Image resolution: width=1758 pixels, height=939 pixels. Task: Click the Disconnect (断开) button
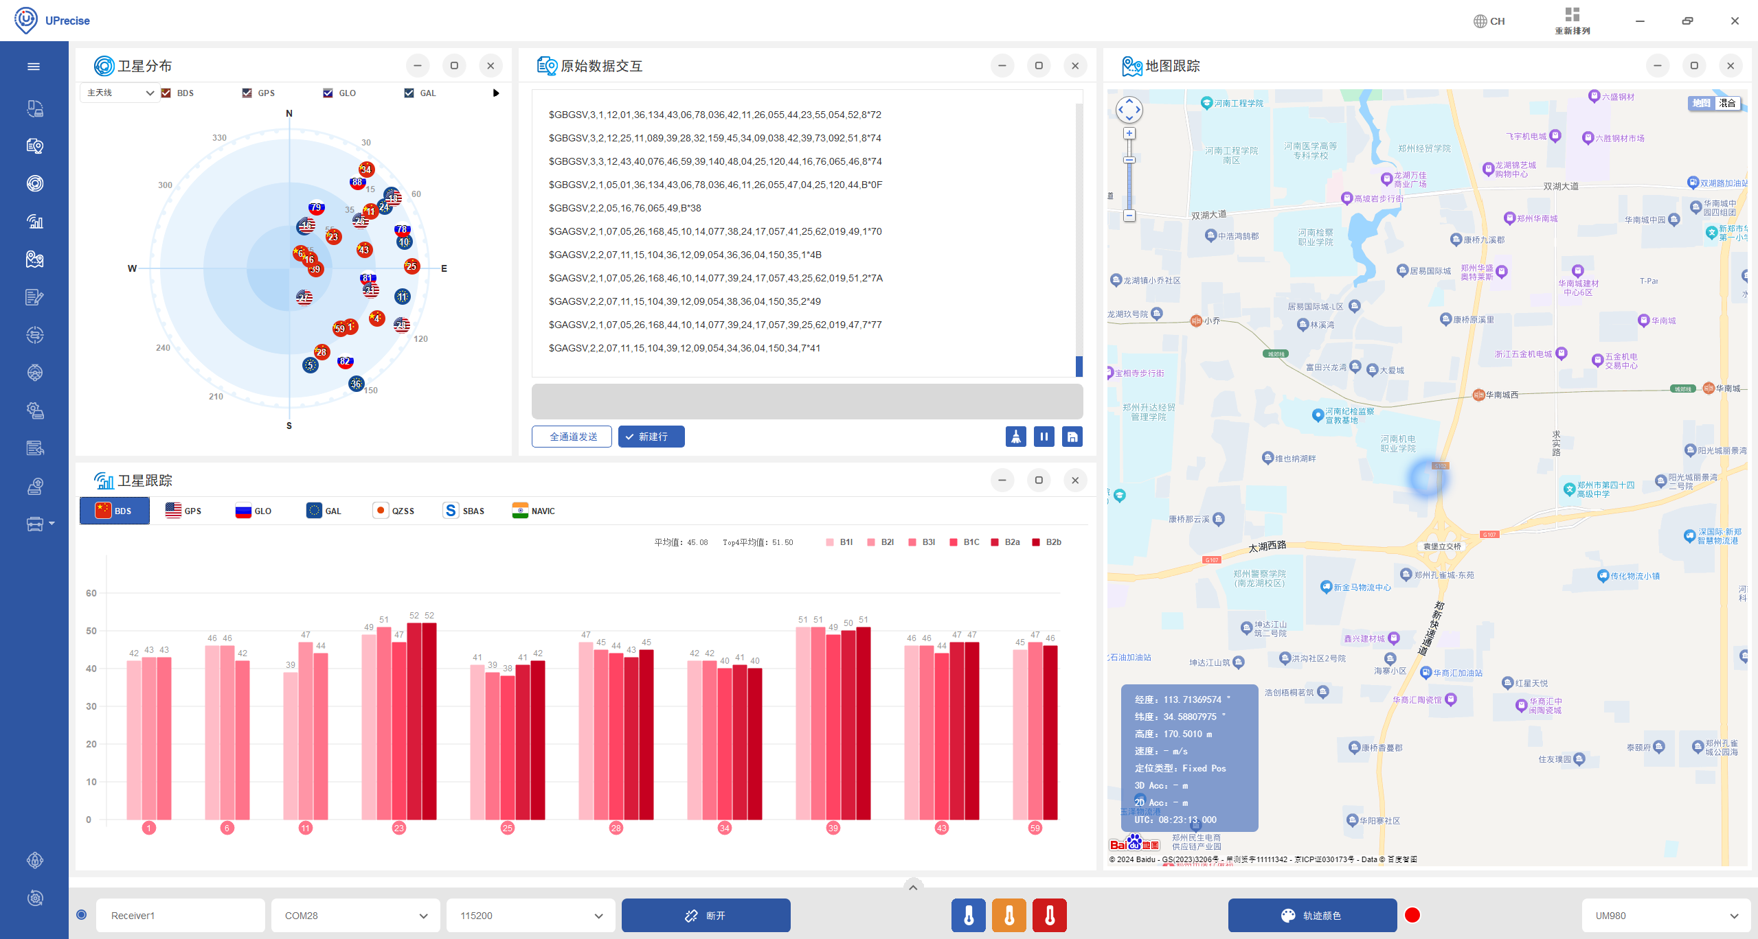tap(706, 916)
